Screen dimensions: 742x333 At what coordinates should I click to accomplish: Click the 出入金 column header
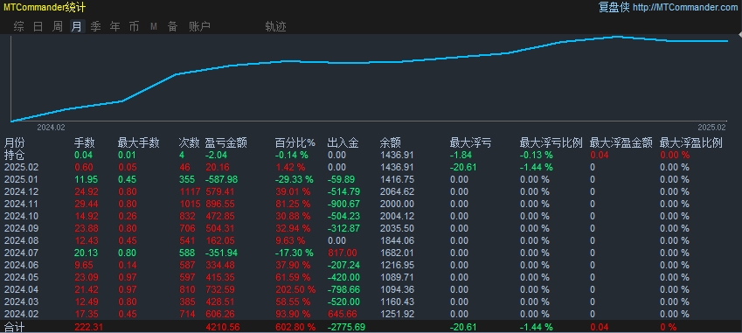pyautogui.click(x=343, y=142)
